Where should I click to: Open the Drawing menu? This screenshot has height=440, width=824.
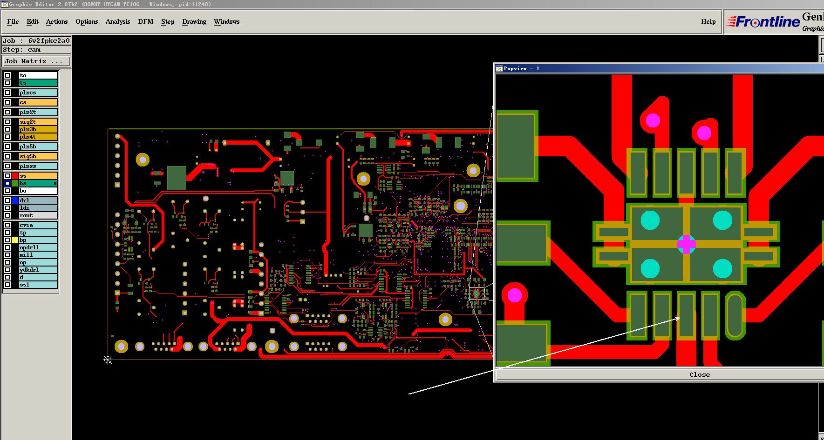click(x=194, y=21)
